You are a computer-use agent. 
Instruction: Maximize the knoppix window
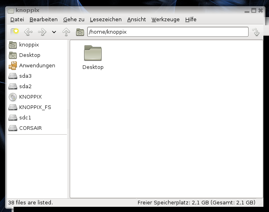[254, 11]
